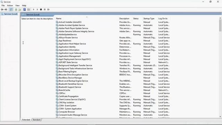Click the scrollbar up arrow of the services list
The image size is (222, 125).
pyautogui.click(x=220, y=18)
